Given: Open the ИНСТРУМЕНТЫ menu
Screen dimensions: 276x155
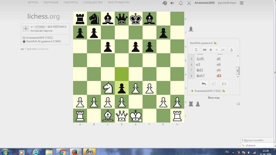Looking at the screenshot, I should point(119,3).
